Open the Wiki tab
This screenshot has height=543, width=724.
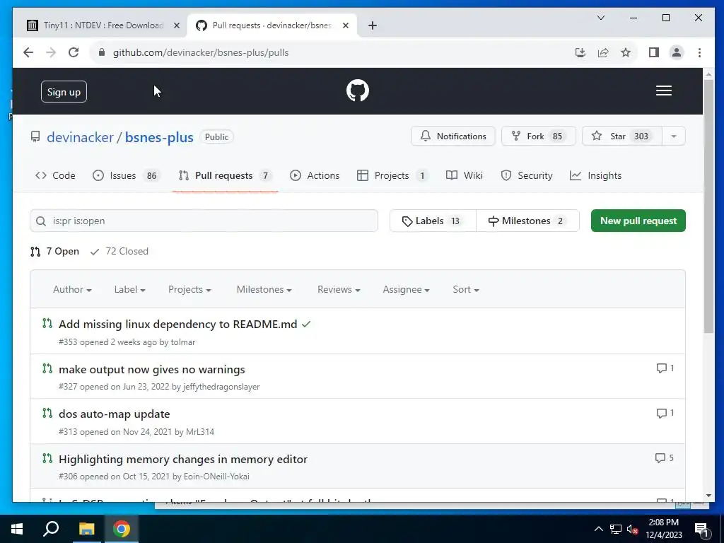[x=465, y=176]
